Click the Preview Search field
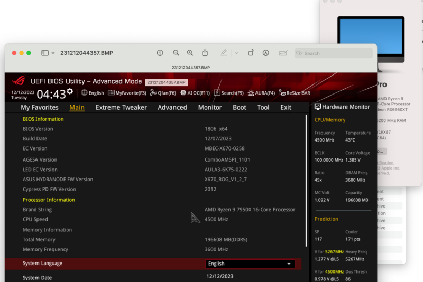The image size is (423, 282). click(333, 53)
